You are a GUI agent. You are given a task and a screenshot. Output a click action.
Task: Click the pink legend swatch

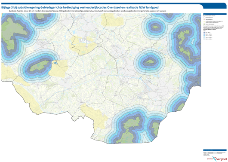point(204,19)
